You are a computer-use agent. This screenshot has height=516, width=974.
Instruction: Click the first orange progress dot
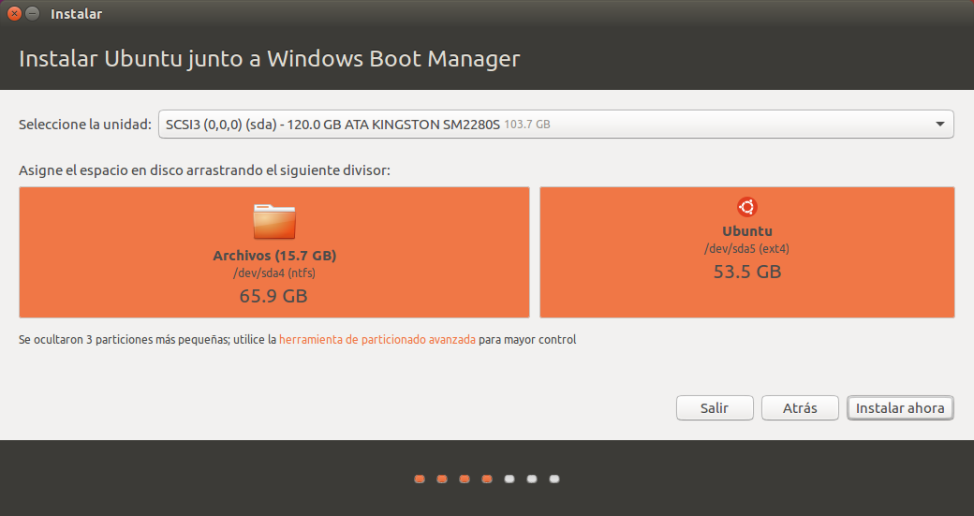pyautogui.click(x=420, y=479)
